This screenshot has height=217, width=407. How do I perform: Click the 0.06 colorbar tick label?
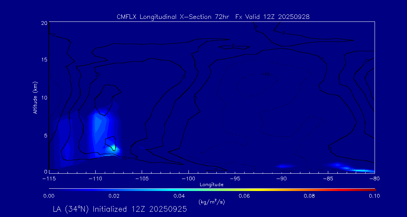pyautogui.click(x=244, y=196)
